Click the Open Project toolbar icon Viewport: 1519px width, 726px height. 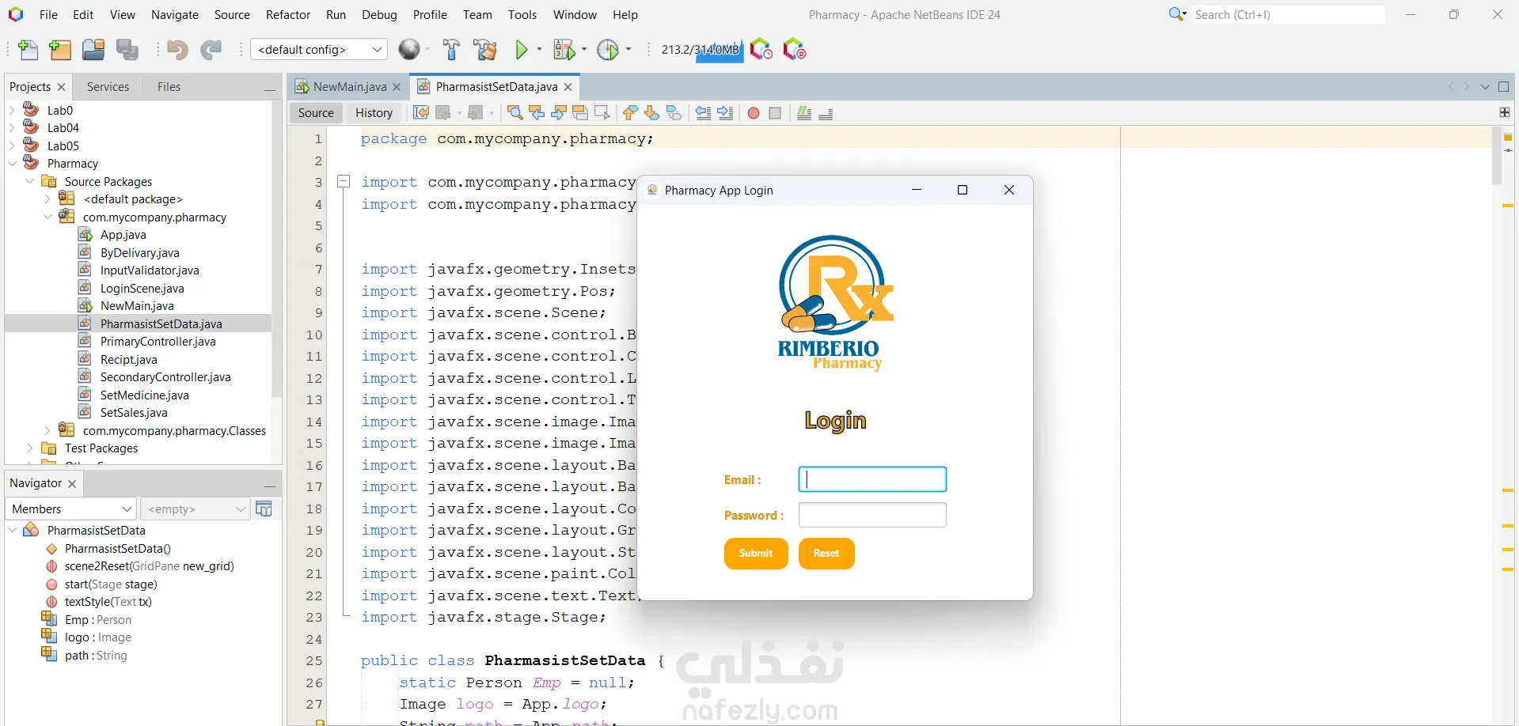(x=93, y=50)
